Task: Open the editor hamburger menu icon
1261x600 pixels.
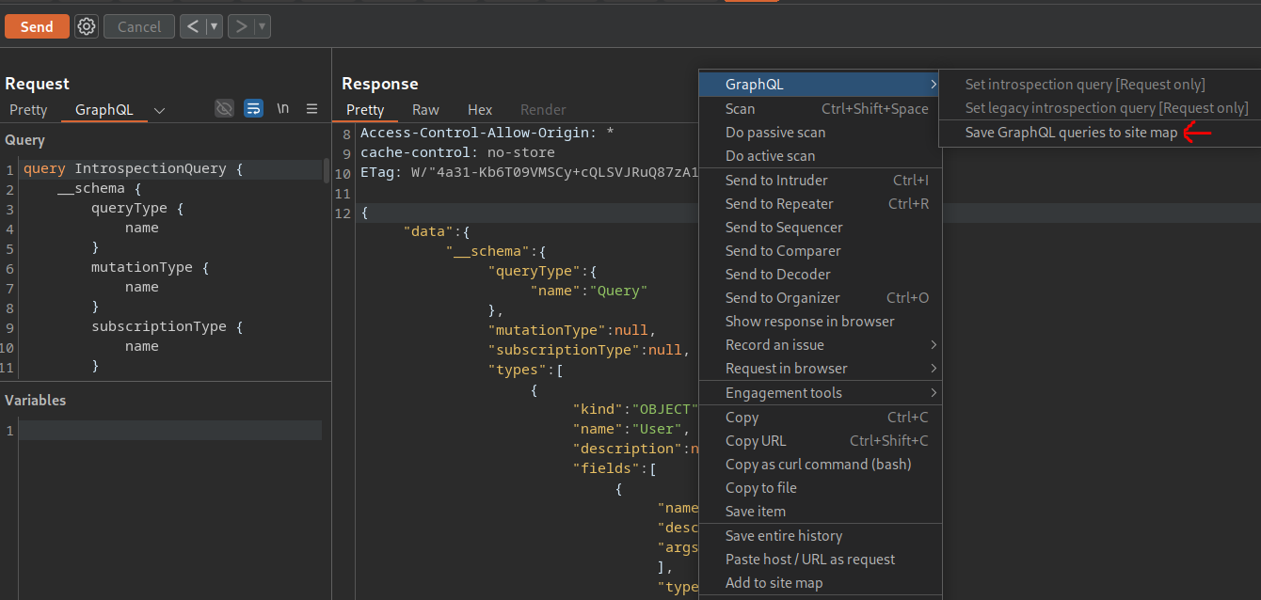Action: (311, 108)
